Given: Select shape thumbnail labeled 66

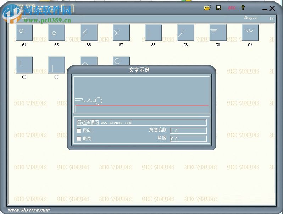Looking at the screenshot, I should pos(89,33).
